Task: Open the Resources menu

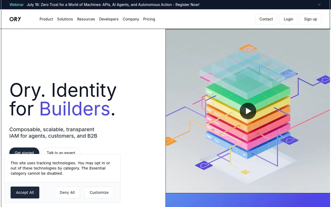Action: [86, 19]
